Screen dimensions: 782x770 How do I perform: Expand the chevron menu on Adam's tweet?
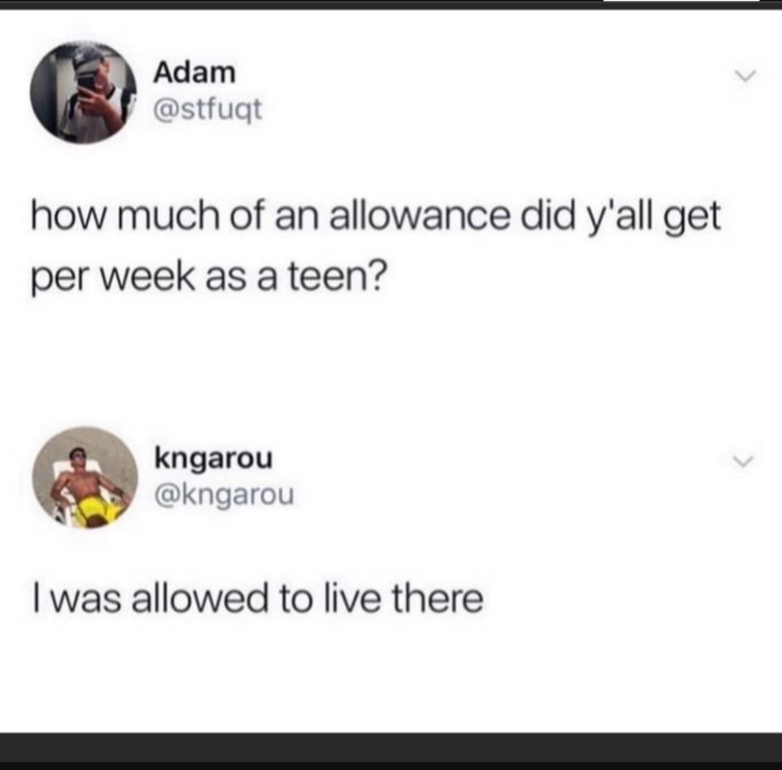(x=742, y=78)
